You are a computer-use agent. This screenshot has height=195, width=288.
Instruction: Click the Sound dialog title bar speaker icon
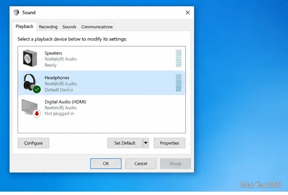click(x=16, y=13)
